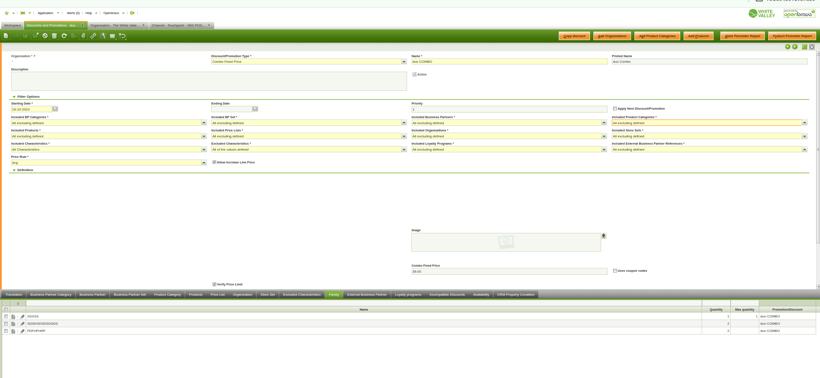Screen dimensions: 820x378
Task: Click the refresh arrow toolbar icon
Action: coord(64,36)
